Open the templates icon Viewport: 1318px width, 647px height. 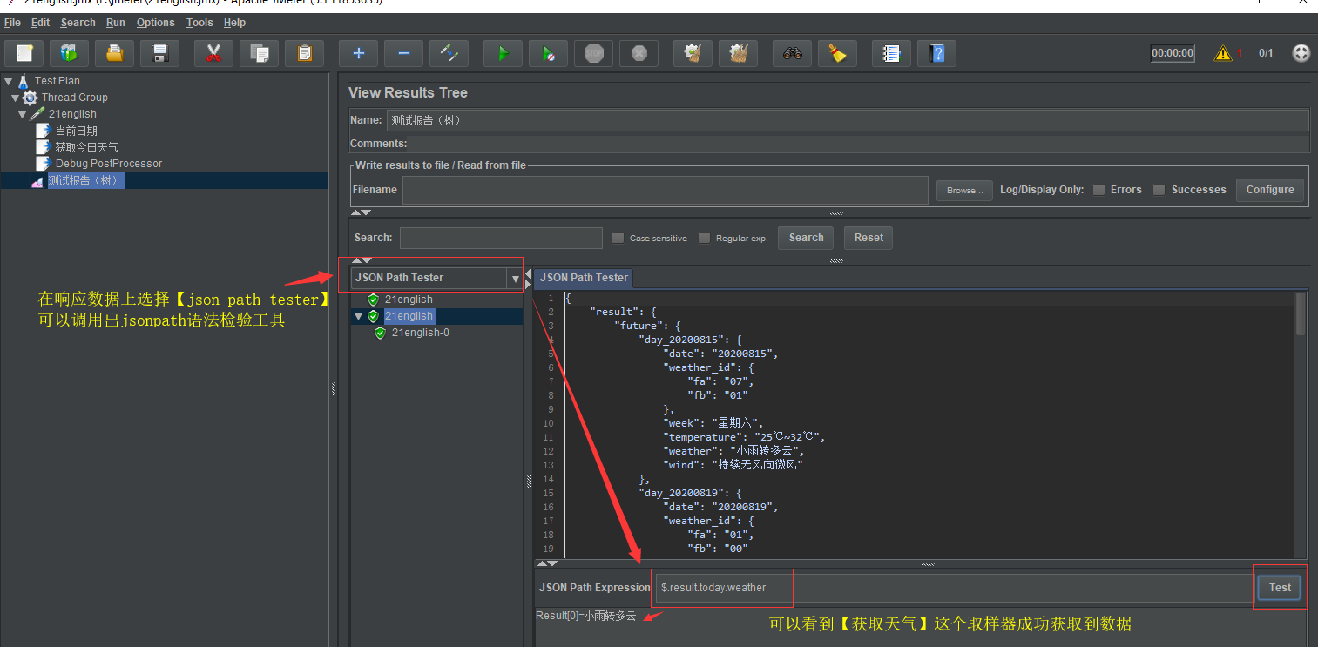coord(69,53)
